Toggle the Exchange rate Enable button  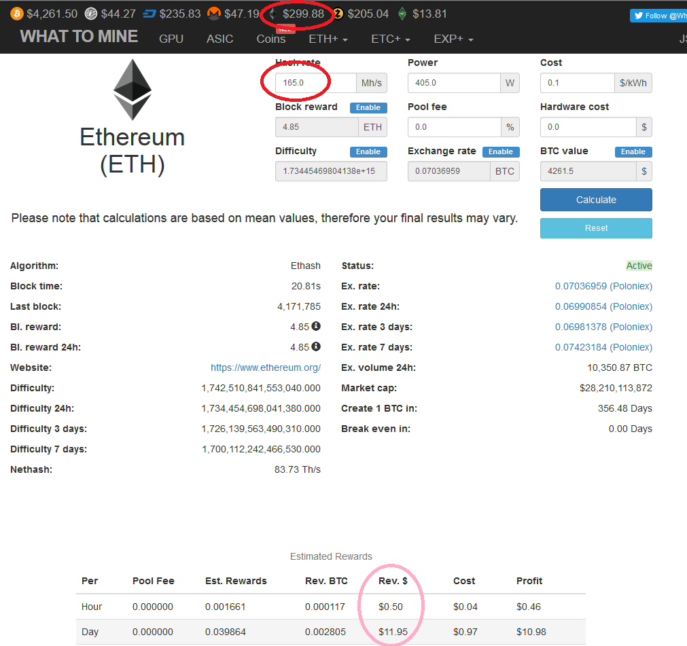click(x=501, y=152)
